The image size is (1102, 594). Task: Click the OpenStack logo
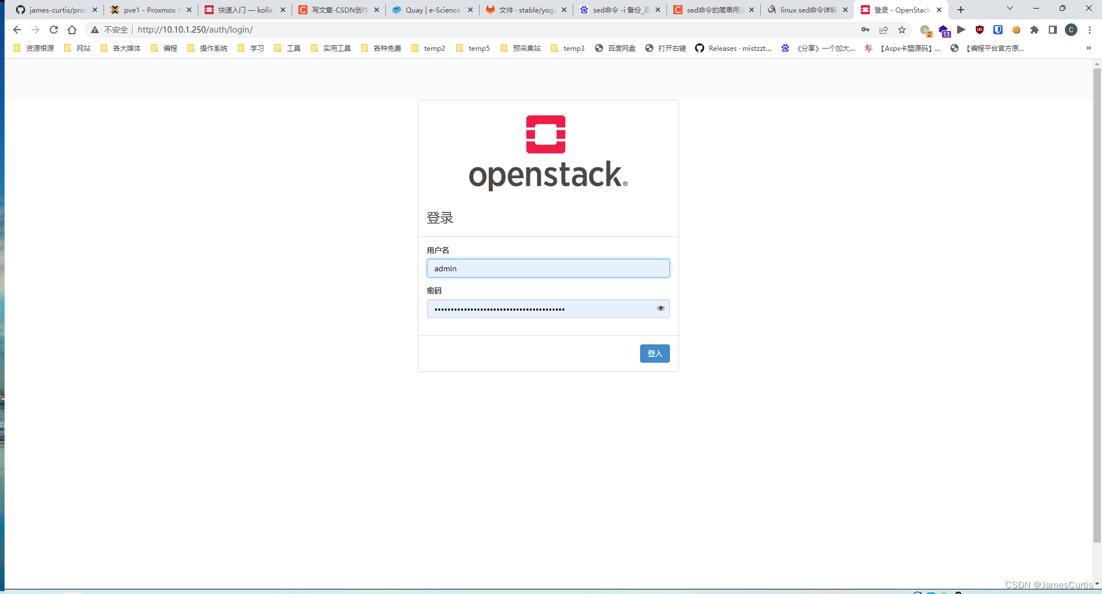coord(548,153)
